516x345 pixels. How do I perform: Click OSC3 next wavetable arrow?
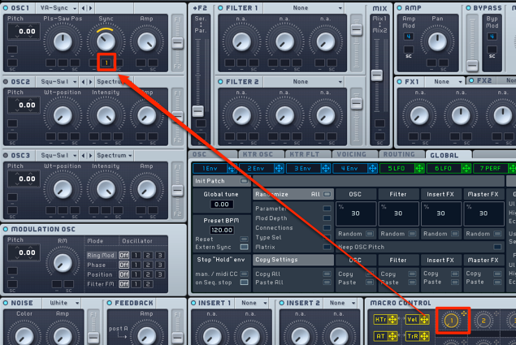tap(90, 155)
